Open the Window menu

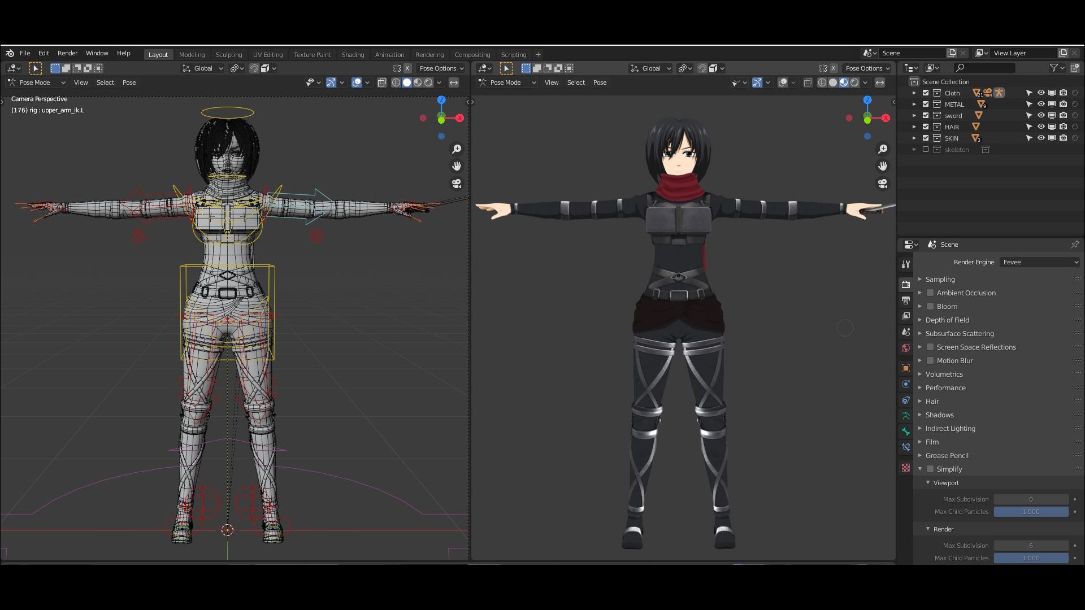97,53
